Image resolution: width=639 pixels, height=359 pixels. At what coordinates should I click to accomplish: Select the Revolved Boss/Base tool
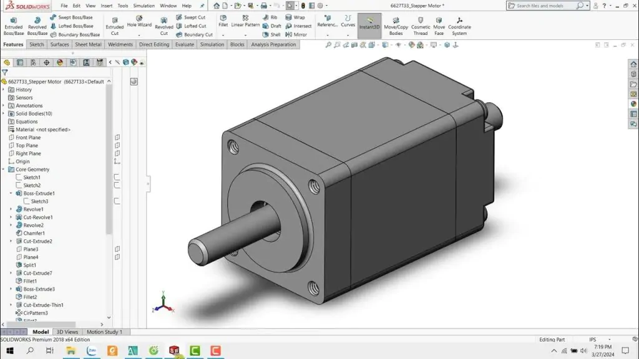(x=37, y=26)
